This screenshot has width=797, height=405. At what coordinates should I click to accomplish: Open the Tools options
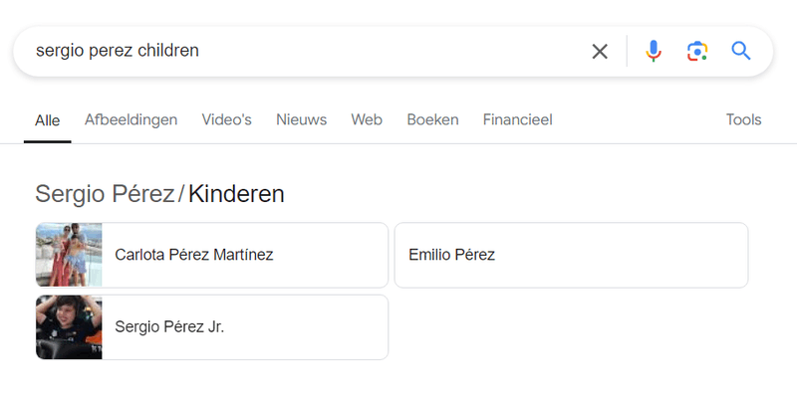[743, 119]
